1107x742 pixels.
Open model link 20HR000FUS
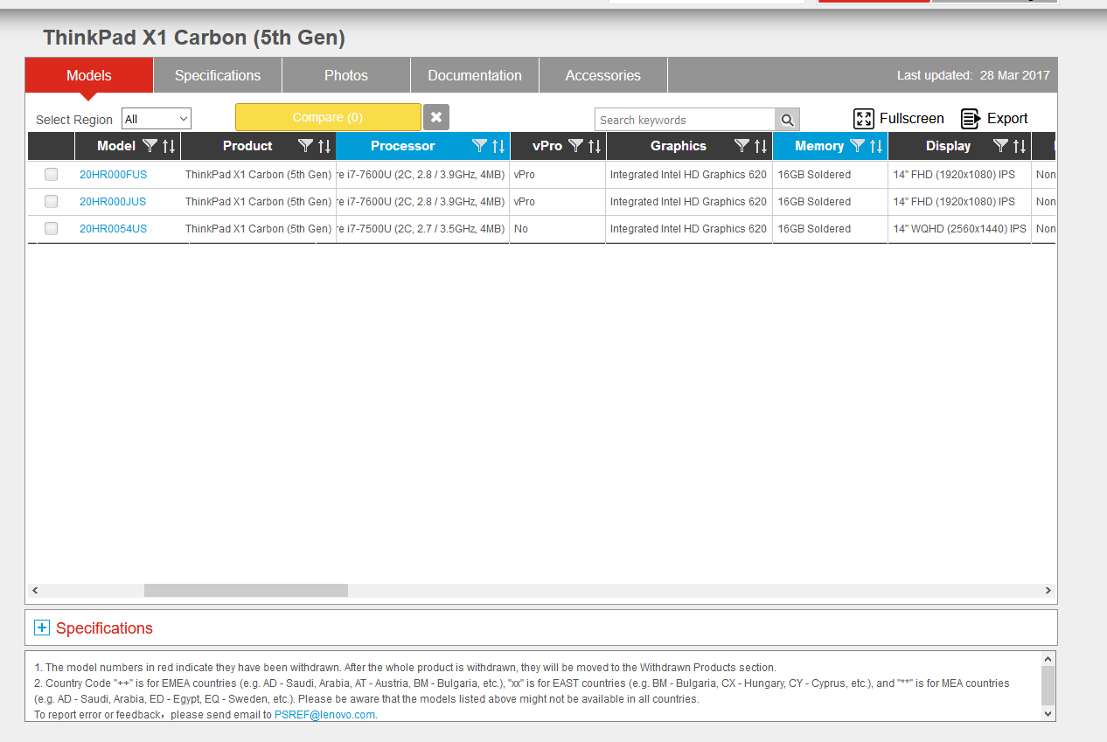(x=113, y=174)
